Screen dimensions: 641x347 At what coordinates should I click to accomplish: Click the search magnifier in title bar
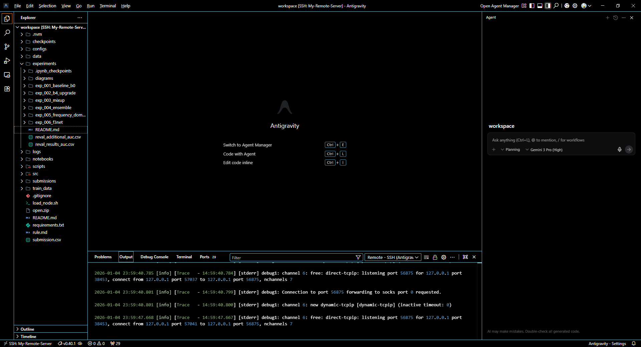556,6
